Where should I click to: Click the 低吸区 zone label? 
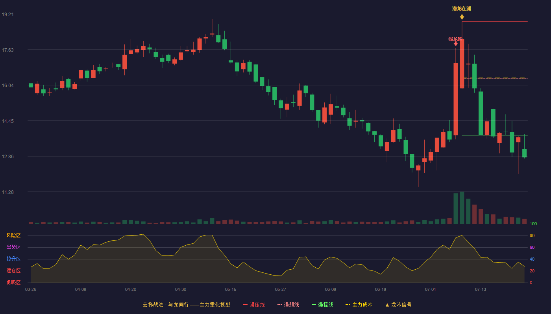(13, 282)
